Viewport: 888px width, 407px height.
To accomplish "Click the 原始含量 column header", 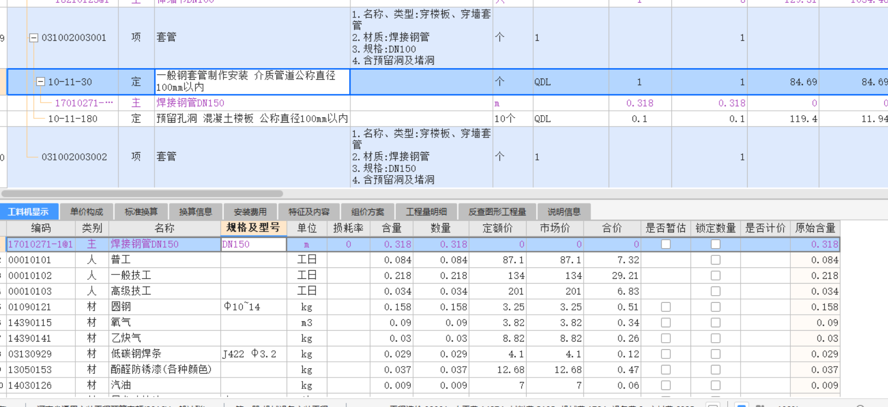I will point(815,228).
